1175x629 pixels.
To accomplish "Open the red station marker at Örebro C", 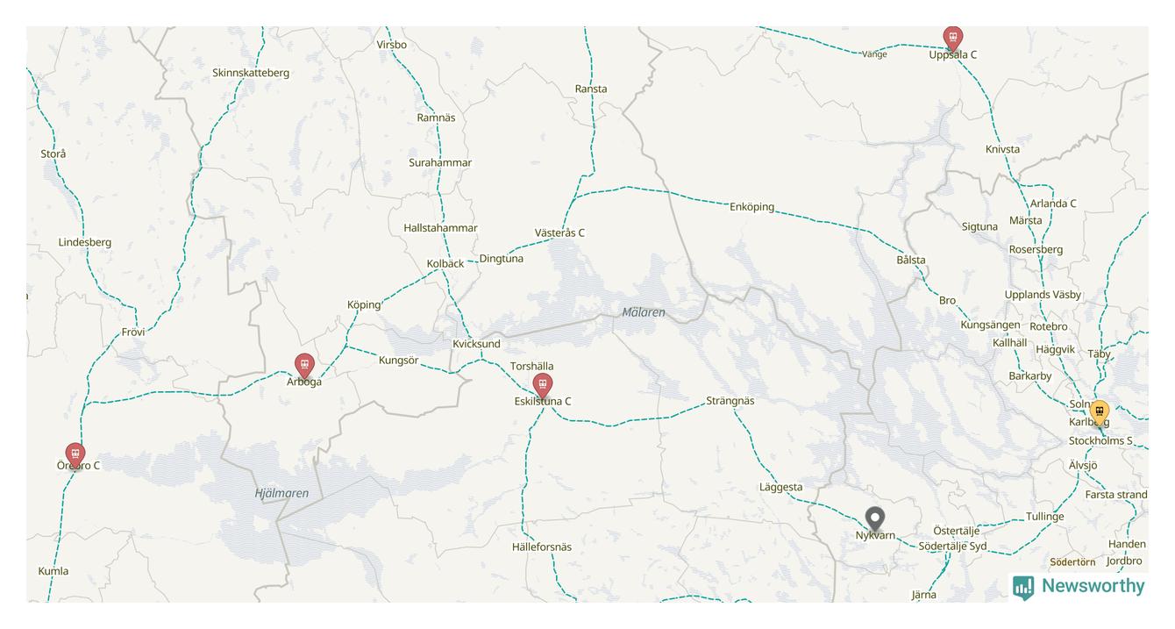I will click(75, 455).
